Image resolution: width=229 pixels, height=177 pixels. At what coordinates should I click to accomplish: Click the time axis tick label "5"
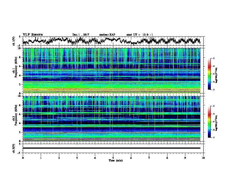pos(113,158)
